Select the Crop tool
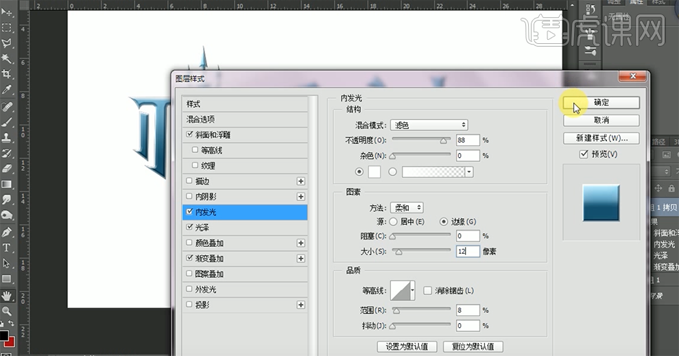Viewport: 679px width, 356px height. (6, 74)
